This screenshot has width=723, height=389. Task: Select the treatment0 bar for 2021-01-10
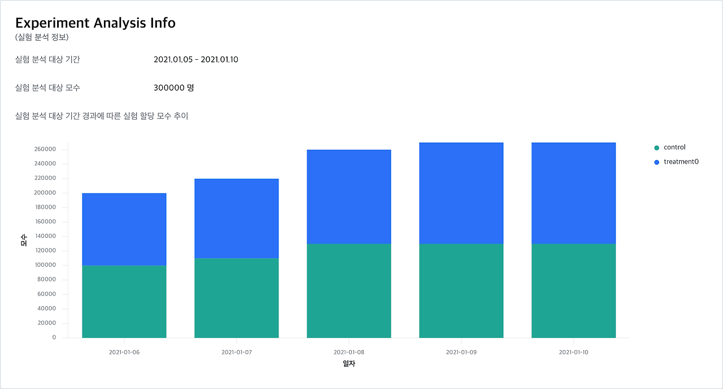click(x=574, y=193)
